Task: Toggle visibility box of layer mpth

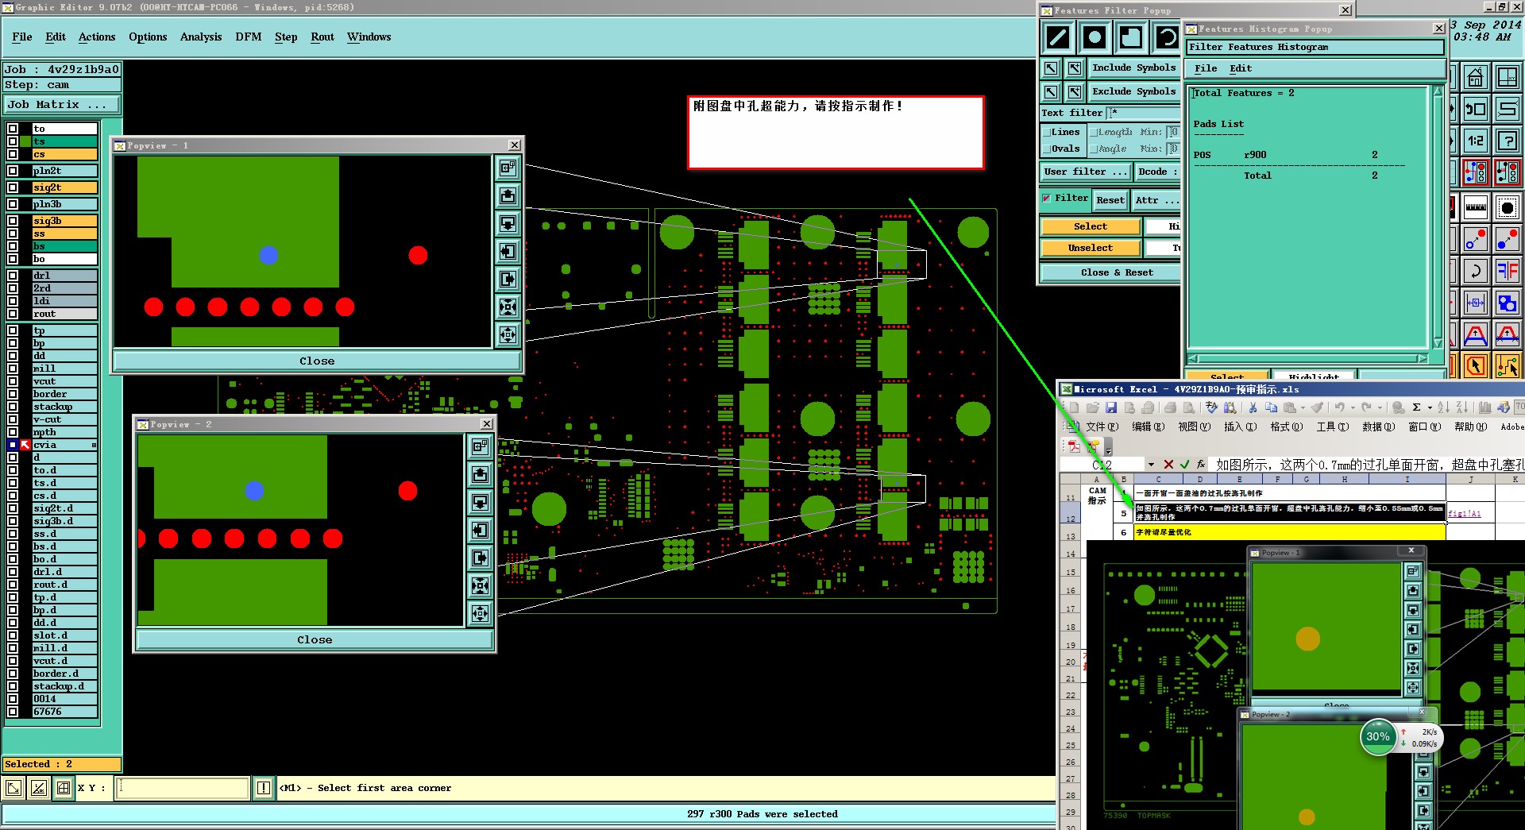Action: [13, 432]
